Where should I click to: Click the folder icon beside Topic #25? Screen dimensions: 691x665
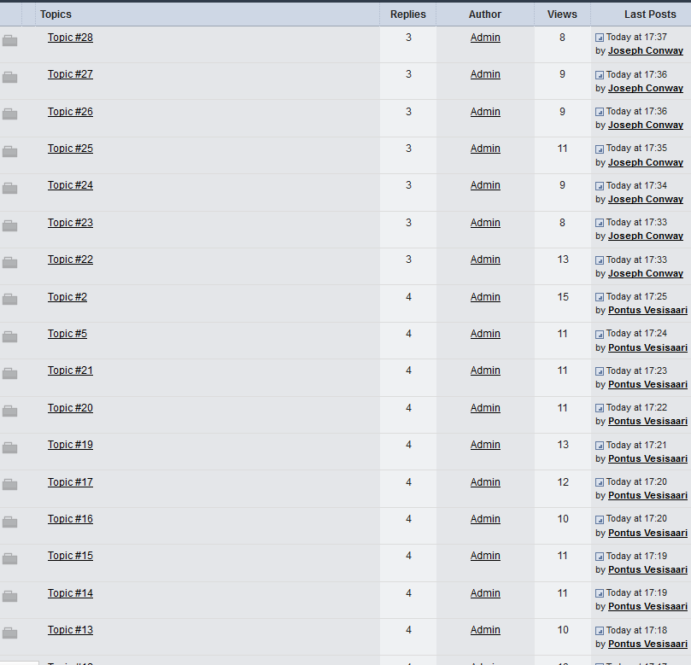pyautogui.click(x=9, y=152)
